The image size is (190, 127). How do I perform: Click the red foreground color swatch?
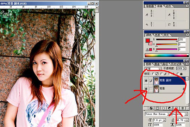click(x=148, y=41)
